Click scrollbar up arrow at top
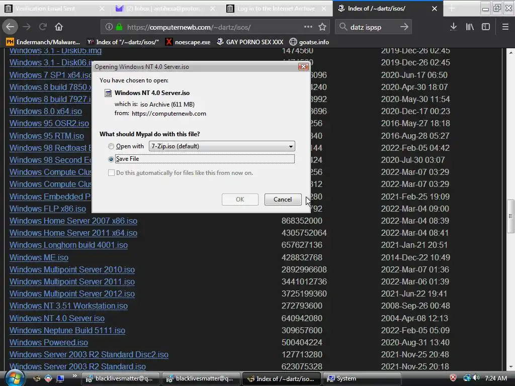This screenshot has width=515, height=386. 510,52
